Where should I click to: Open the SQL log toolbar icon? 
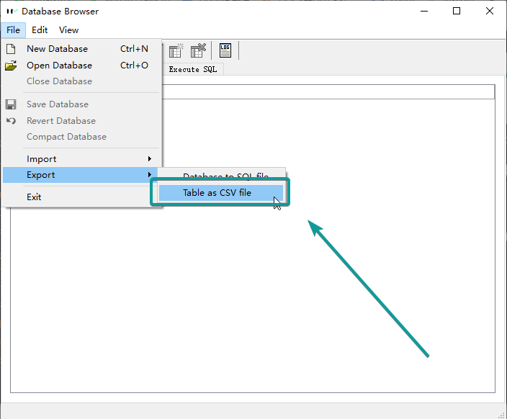225,50
